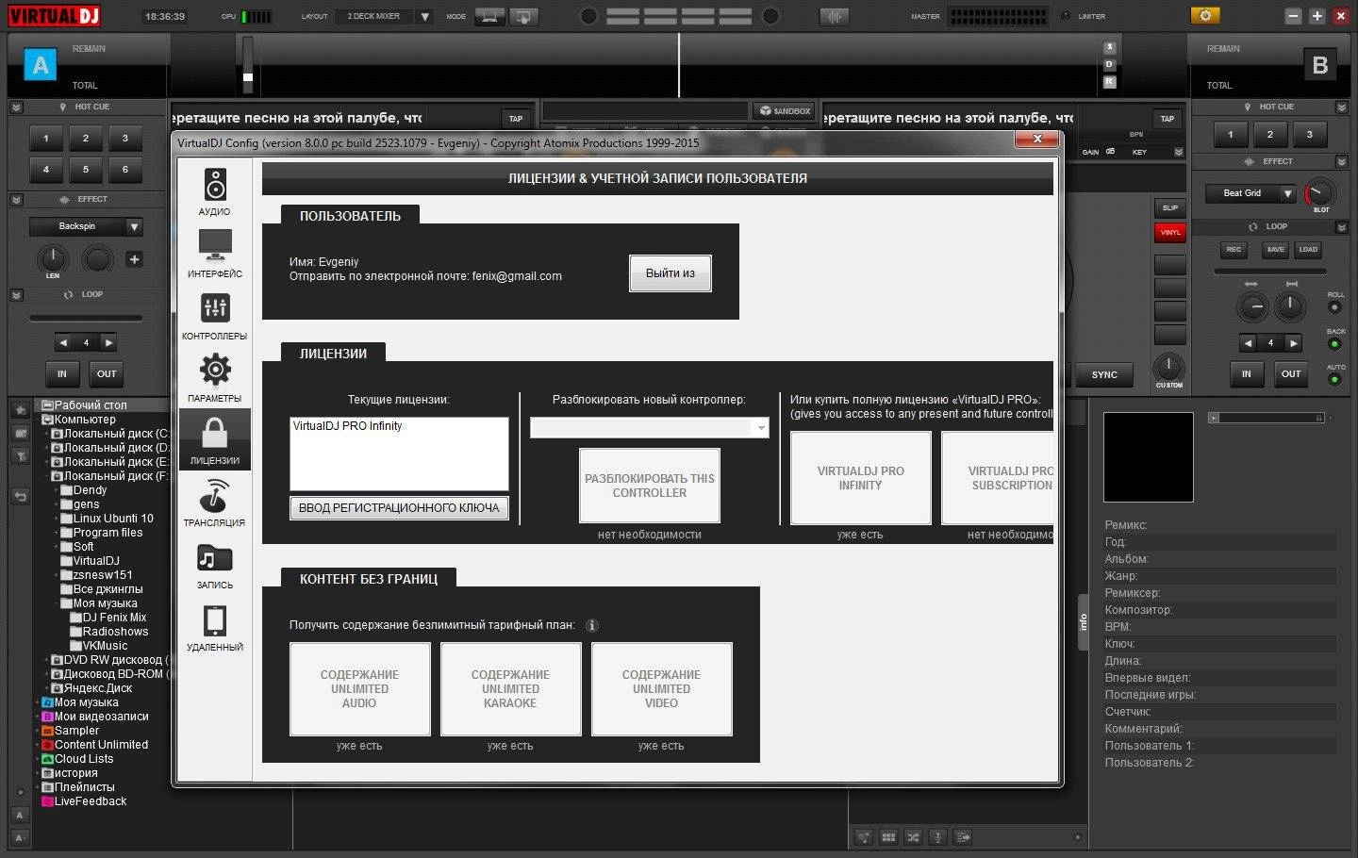Click Содержание Unlimited Karaoke button
The height and width of the screenshot is (858, 1358).
[x=510, y=689]
